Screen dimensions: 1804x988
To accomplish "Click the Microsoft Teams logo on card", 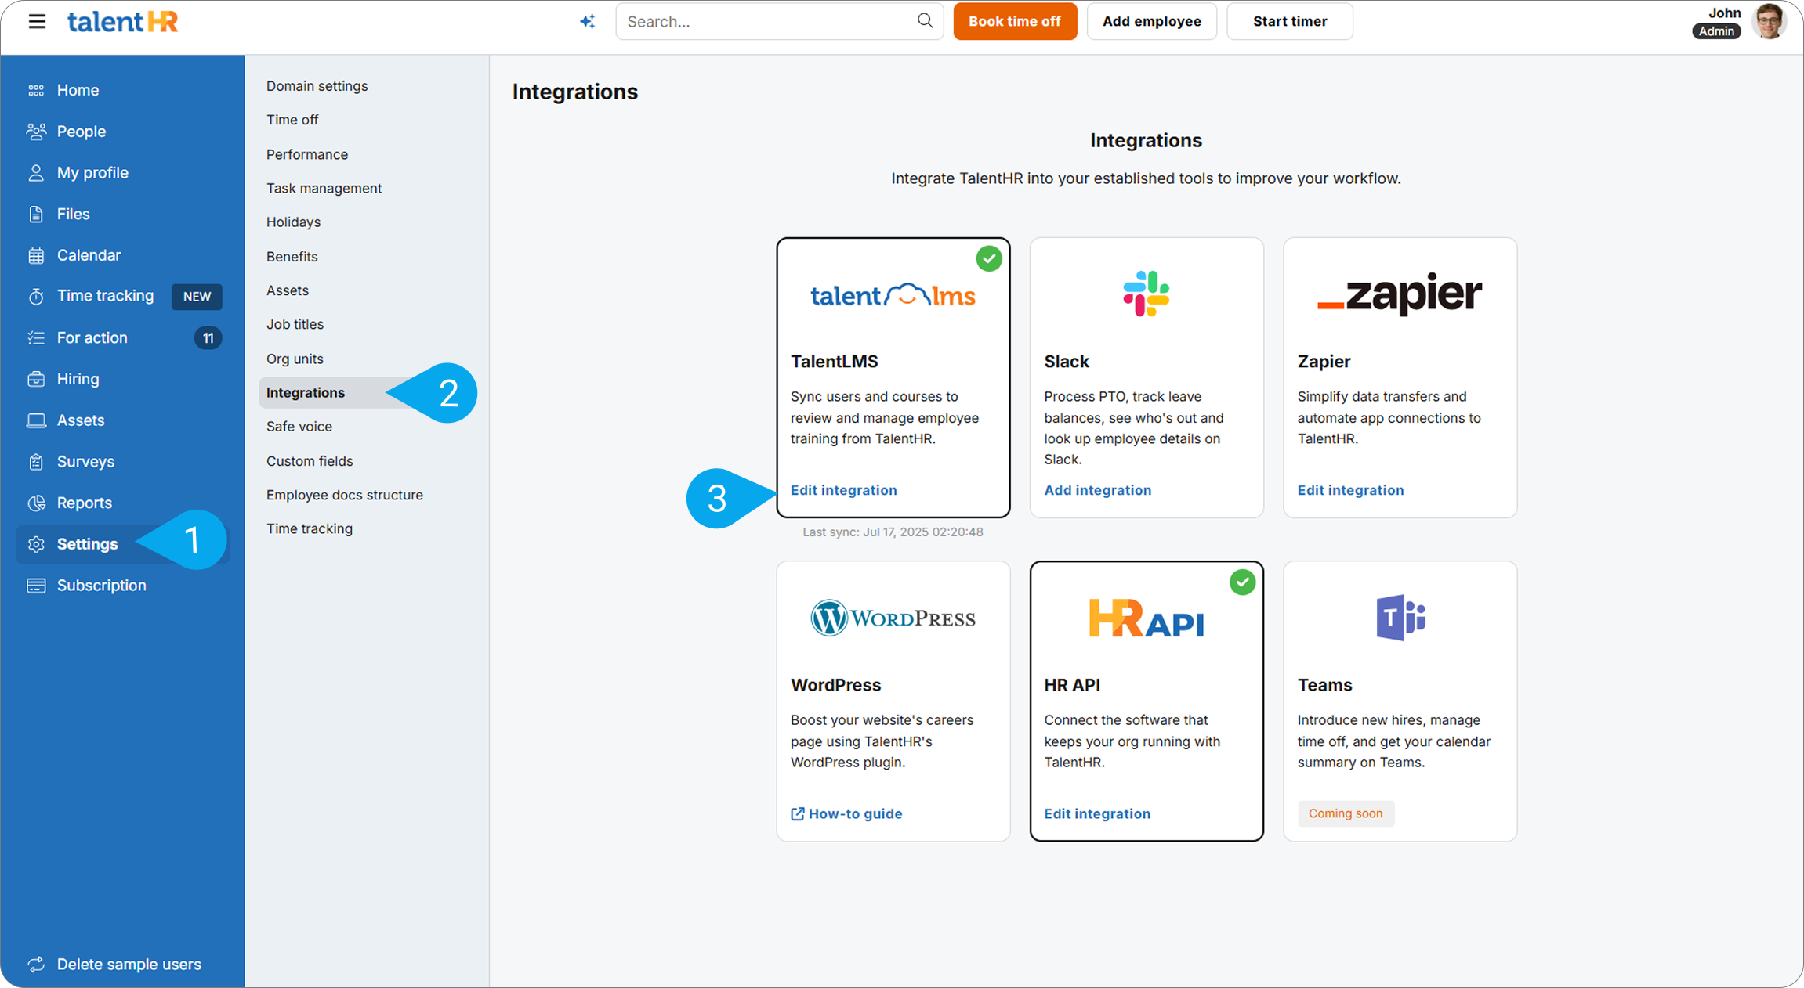I will [x=1400, y=618].
